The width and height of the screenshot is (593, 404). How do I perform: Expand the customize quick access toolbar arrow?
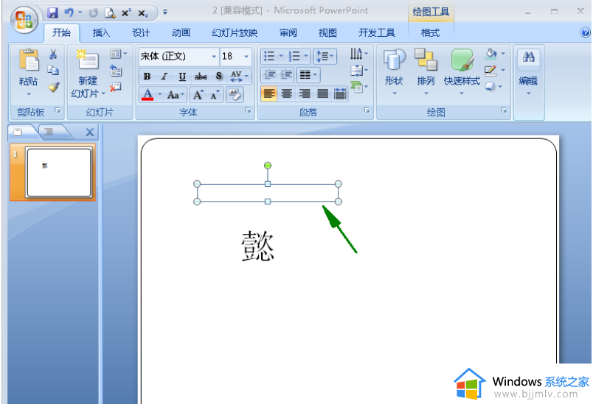coord(165,13)
